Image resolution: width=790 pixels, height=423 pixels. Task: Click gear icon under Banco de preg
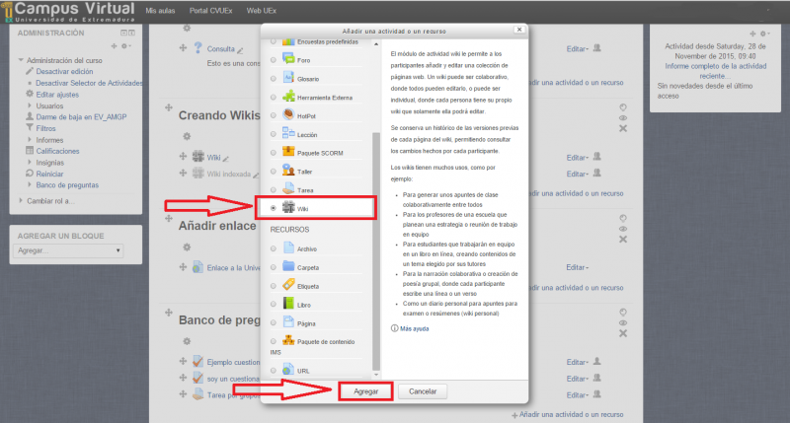(187, 341)
